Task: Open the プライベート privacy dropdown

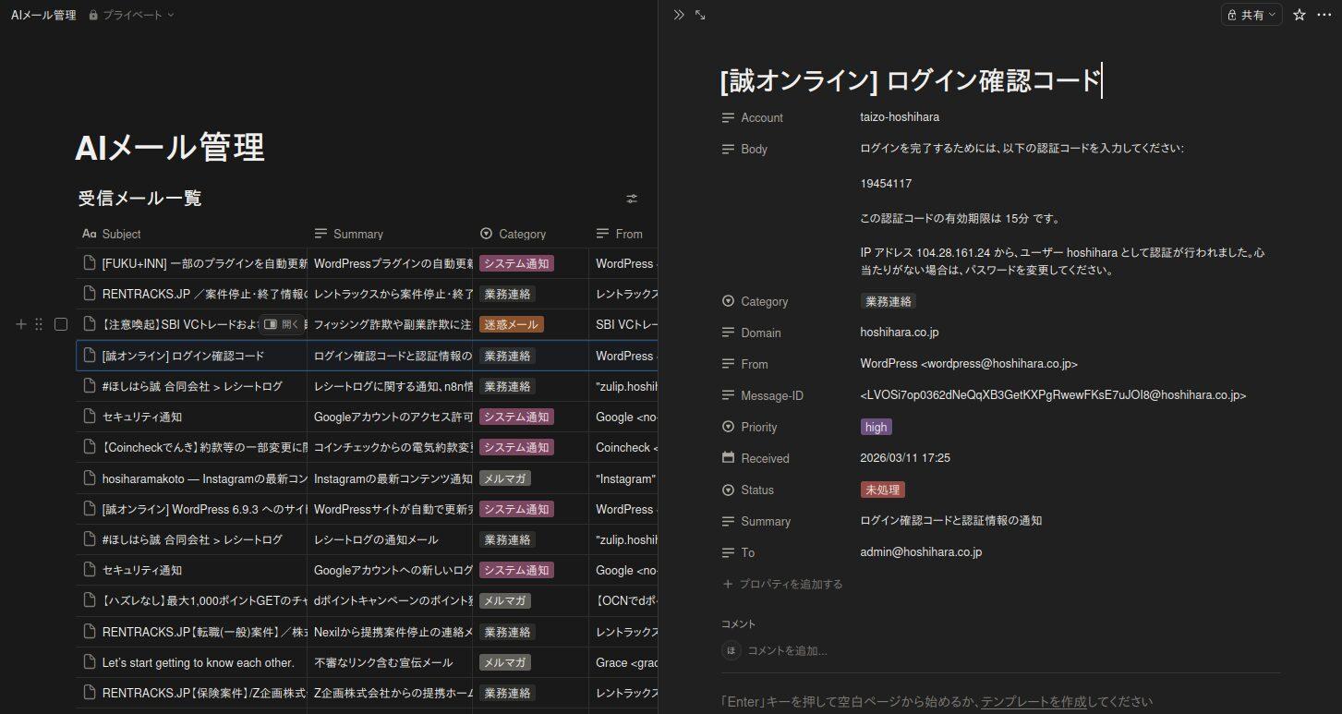Action: tap(130, 15)
